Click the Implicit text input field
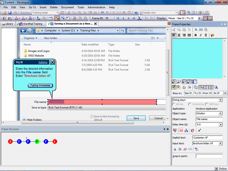Screen dimensions: 228x171 coord(207,138)
